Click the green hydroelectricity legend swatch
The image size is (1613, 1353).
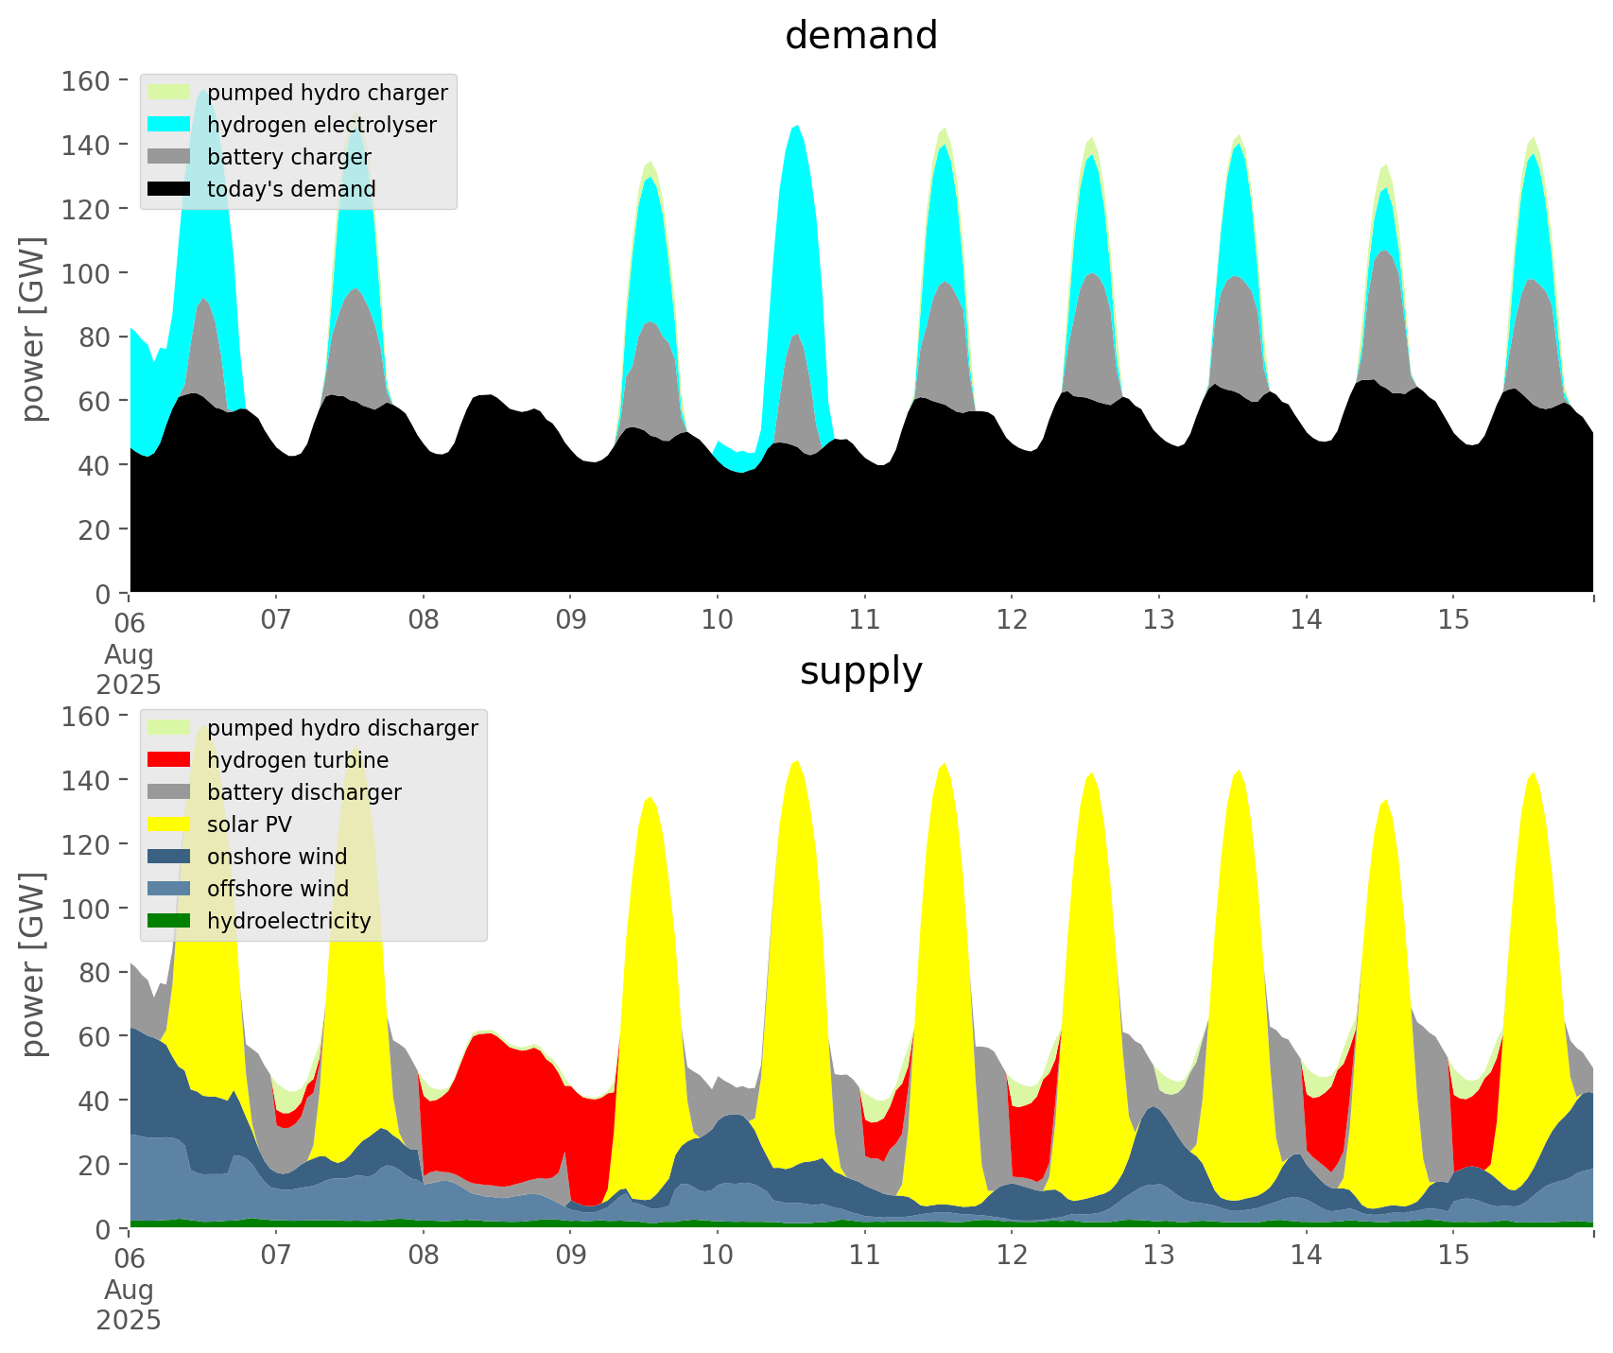[169, 921]
